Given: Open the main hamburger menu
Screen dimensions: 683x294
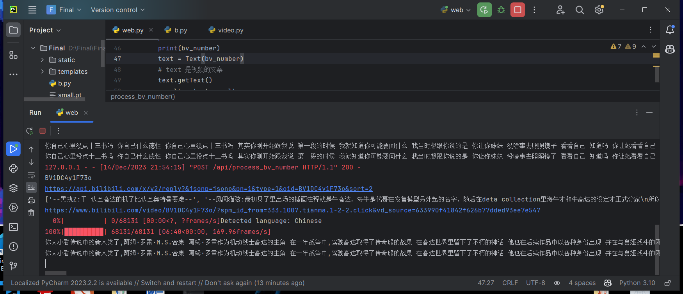Looking at the screenshot, I should click(32, 10).
